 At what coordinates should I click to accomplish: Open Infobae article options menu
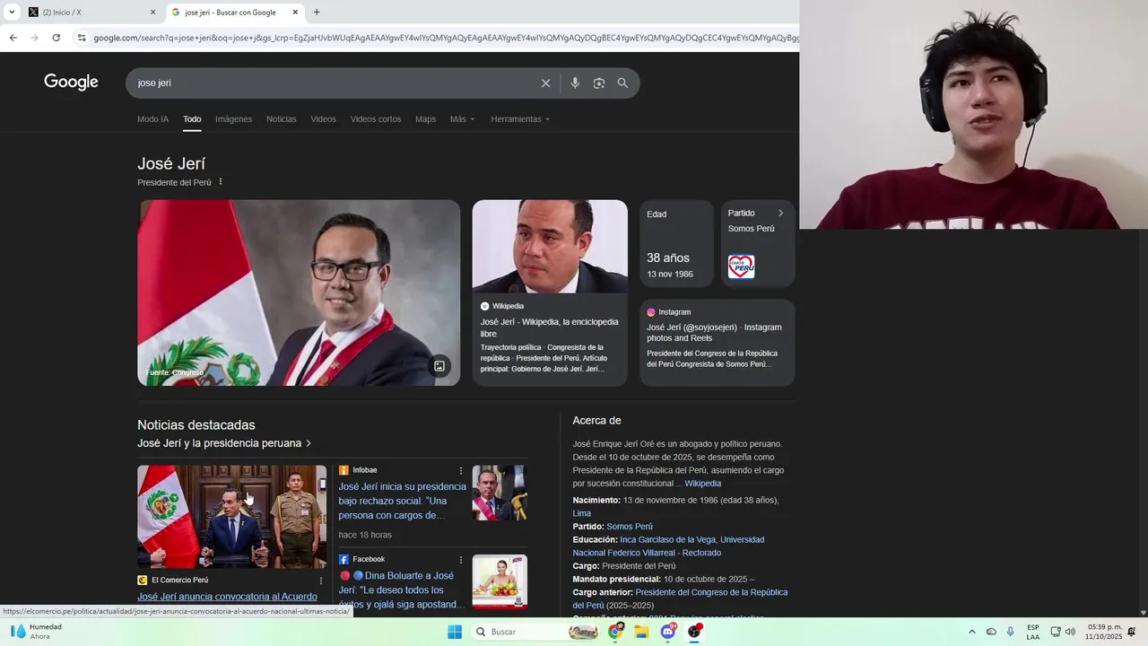(461, 471)
